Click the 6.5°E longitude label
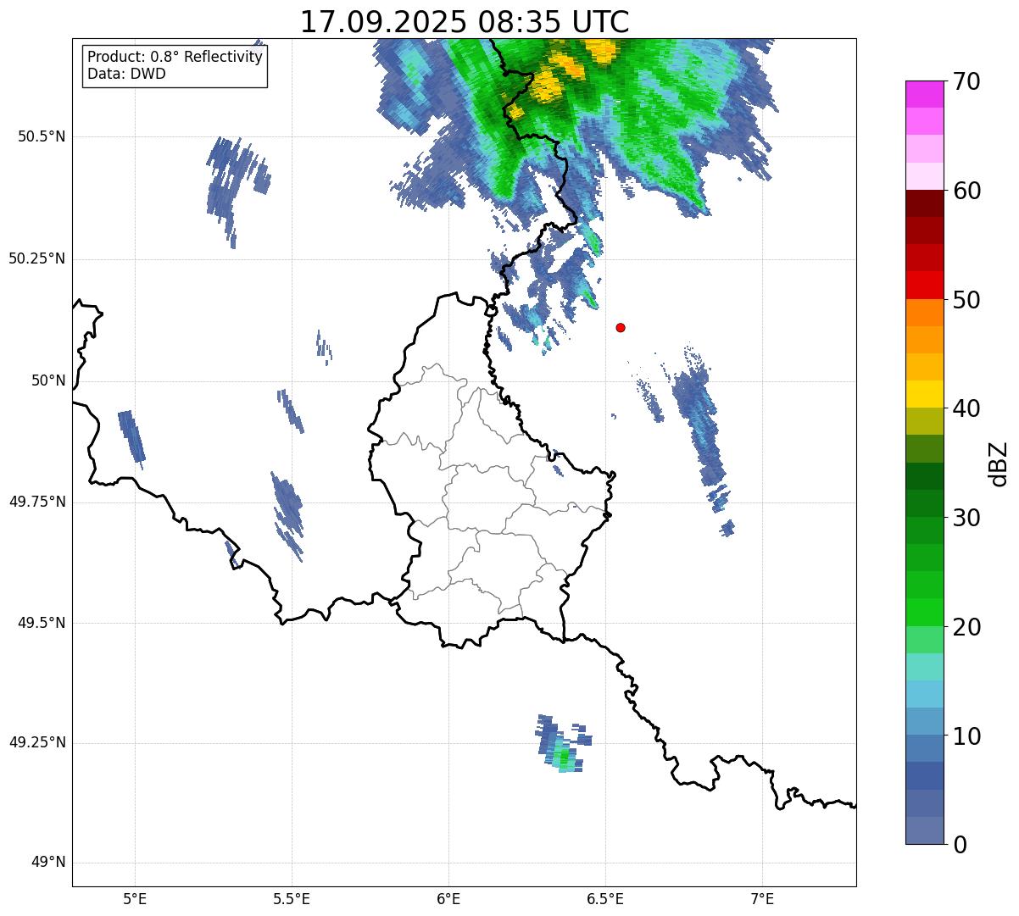Viewport: 1019px width, 916px height. pos(605,898)
